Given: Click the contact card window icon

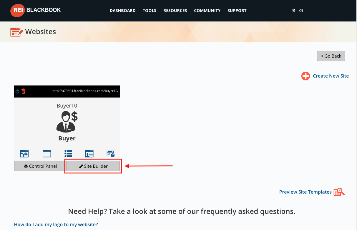Looking at the screenshot, I should (89, 154).
